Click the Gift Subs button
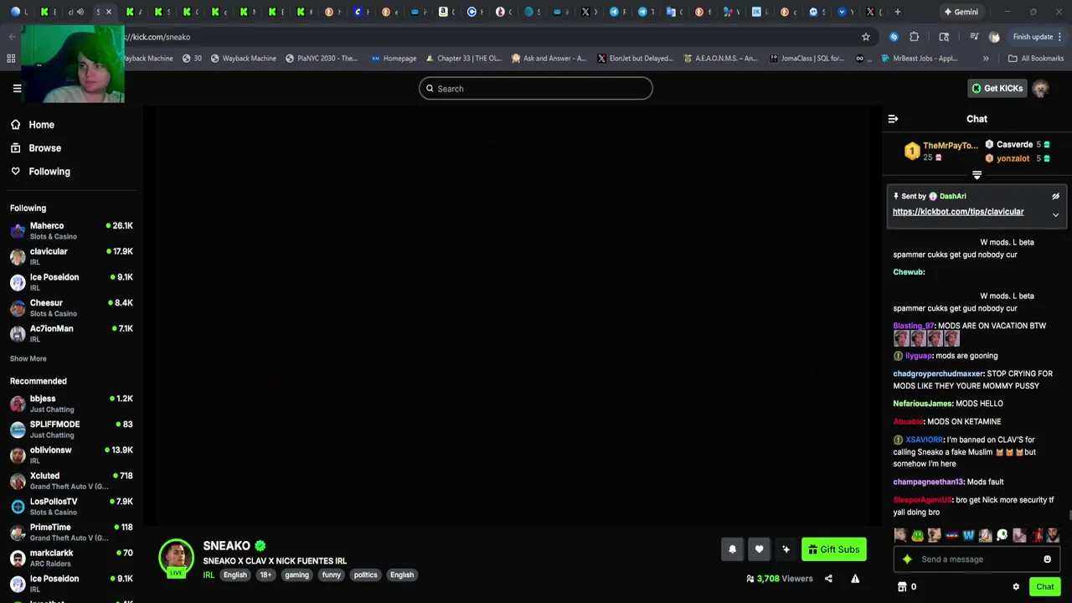 [x=833, y=549]
